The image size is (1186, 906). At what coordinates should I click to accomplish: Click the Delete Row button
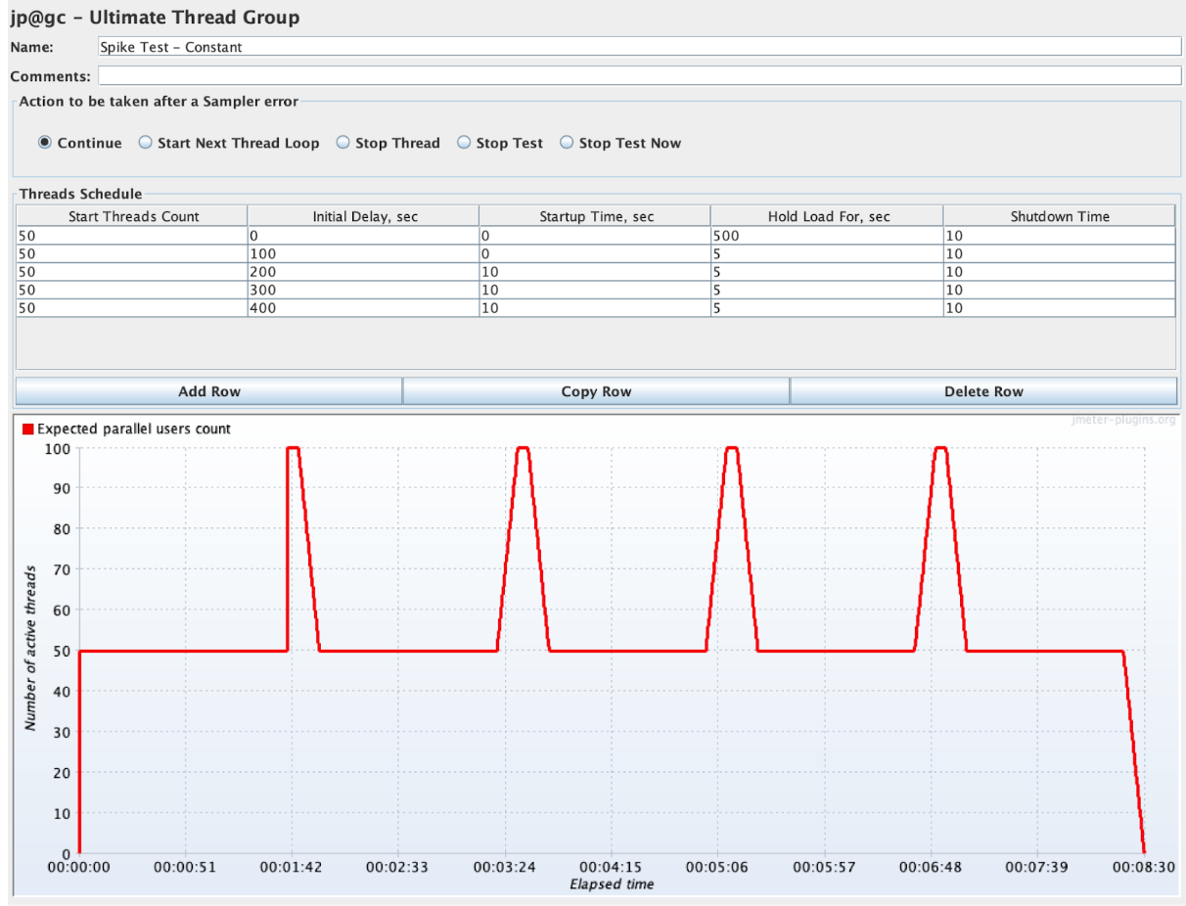tap(983, 391)
